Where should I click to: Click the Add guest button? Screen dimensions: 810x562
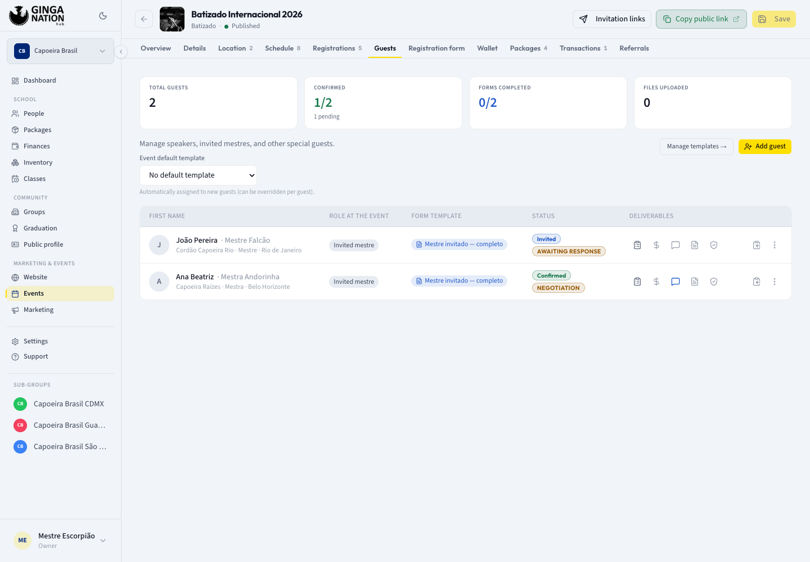765,147
